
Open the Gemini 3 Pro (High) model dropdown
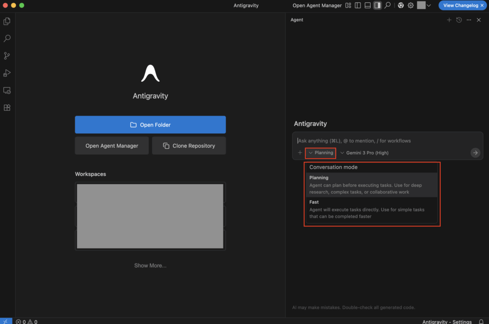364,153
